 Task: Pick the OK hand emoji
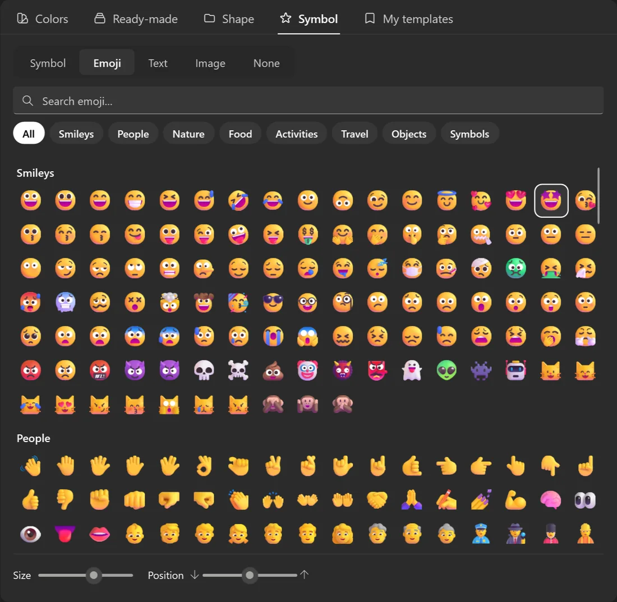pyautogui.click(x=204, y=466)
